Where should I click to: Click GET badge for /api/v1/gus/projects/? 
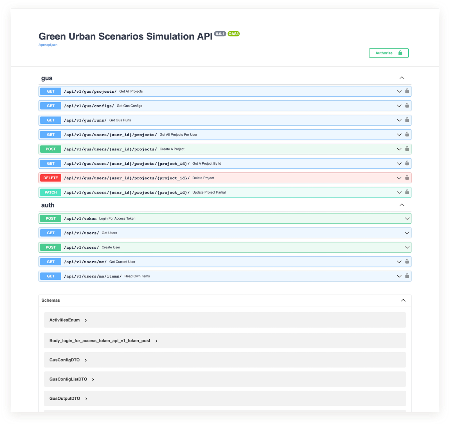[x=51, y=91]
